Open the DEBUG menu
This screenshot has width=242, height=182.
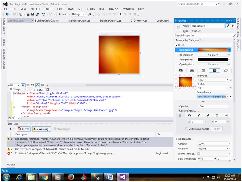tap(59, 9)
